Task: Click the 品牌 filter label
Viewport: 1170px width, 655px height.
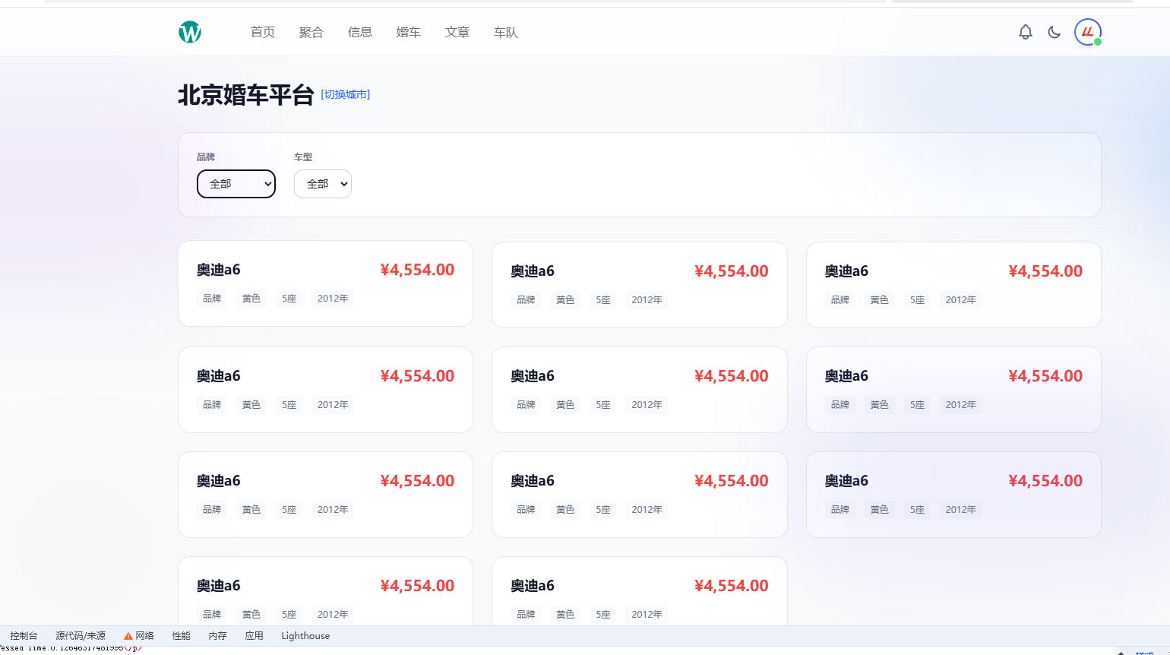Action: click(x=206, y=157)
